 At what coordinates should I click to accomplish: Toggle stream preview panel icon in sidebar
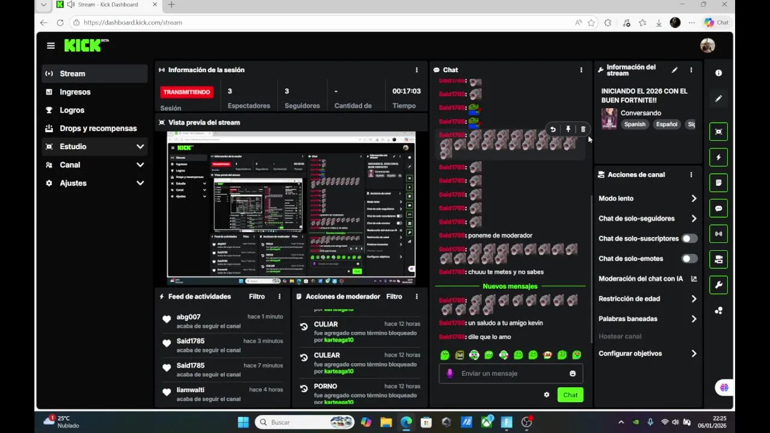718,132
